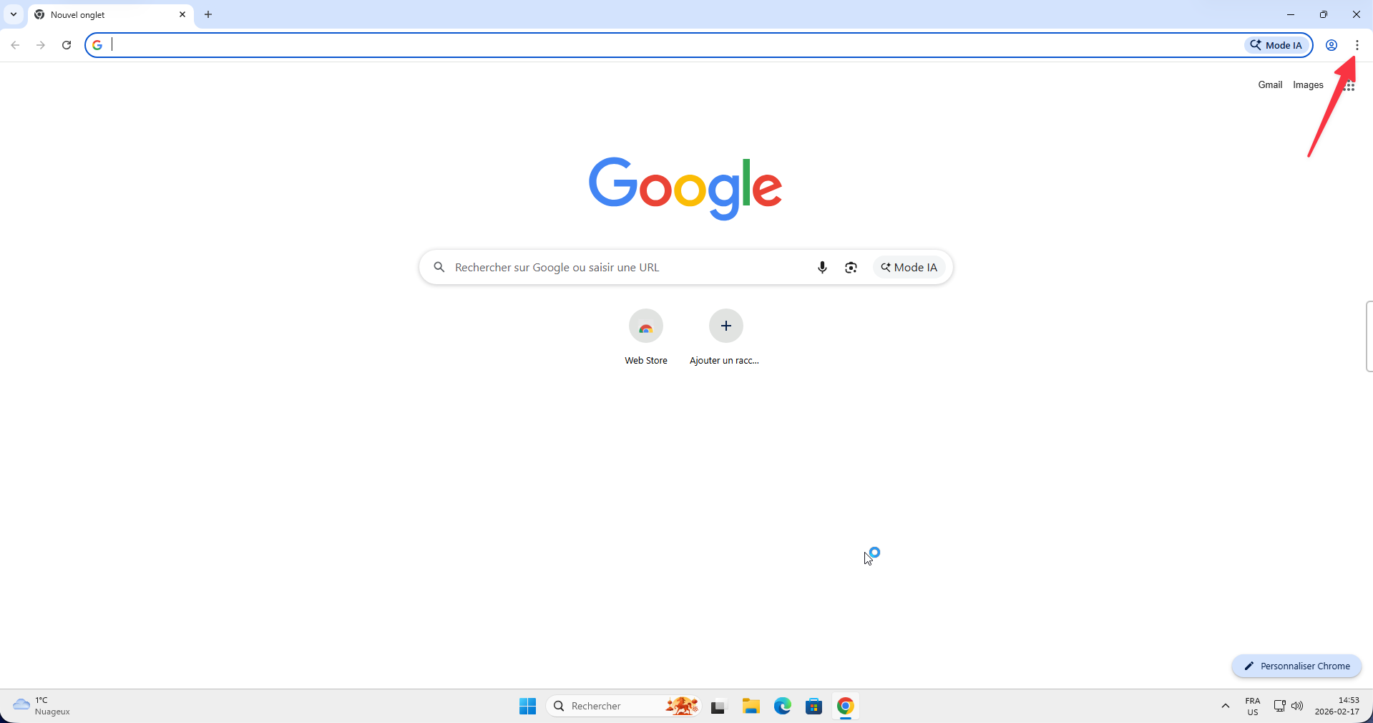Viewport: 1373px width, 723px height.
Task: Restore down the Chrome window
Action: click(1324, 14)
